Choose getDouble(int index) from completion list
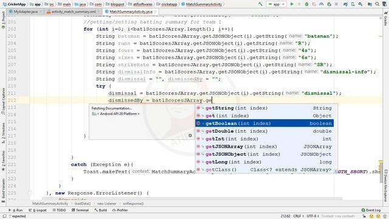Screen dimensions: 389x219 click(x=264, y=131)
